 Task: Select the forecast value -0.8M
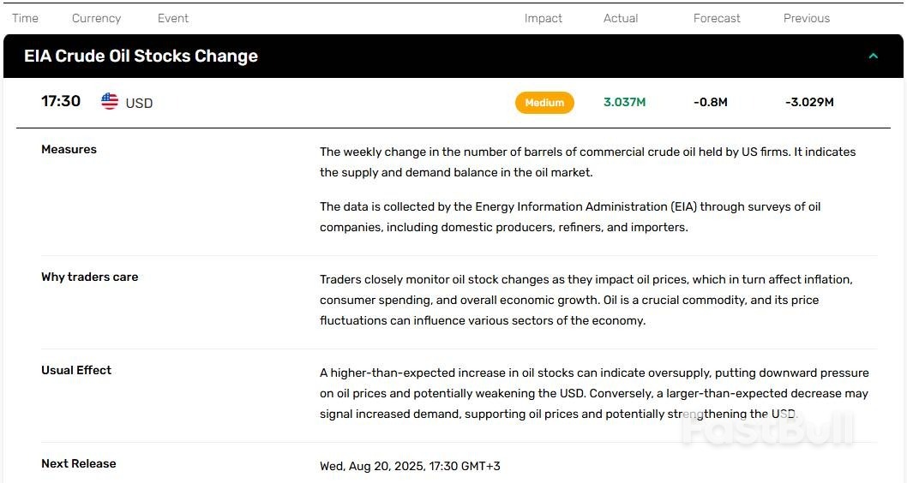[711, 102]
